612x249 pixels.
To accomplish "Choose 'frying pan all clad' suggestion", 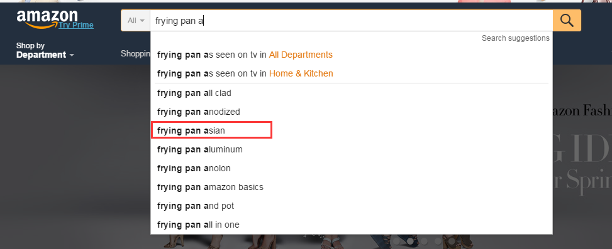I will (x=351, y=93).
